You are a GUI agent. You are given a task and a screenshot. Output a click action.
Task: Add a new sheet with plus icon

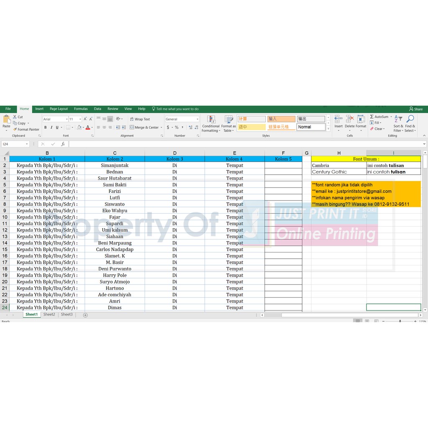pyautogui.click(x=85, y=315)
